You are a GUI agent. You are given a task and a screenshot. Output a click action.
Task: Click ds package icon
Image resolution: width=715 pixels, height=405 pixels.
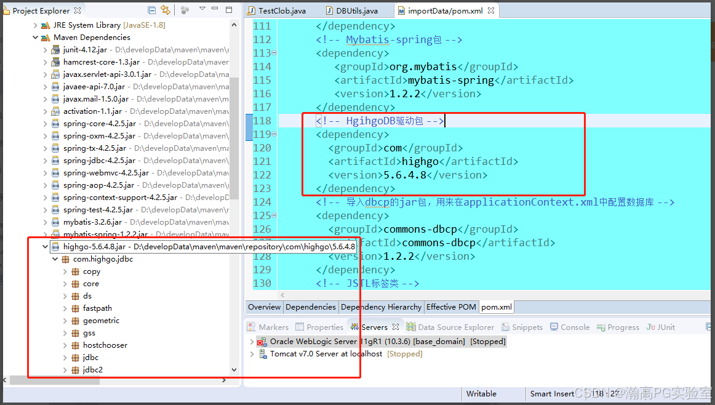(x=75, y=296)
